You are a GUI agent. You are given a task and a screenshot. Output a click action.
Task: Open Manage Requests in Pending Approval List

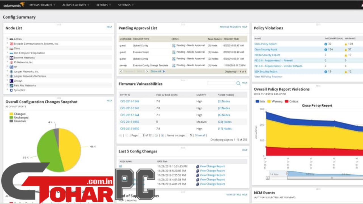click(x=230, y=27)
